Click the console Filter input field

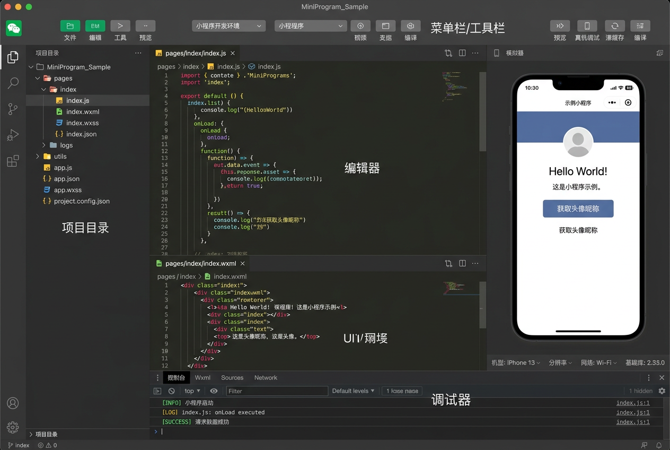tap(277, 391)
